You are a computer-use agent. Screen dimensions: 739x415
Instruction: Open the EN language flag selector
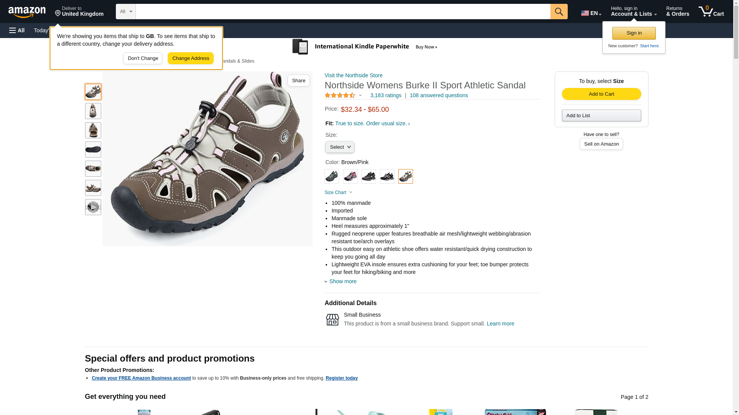(591, 13)
